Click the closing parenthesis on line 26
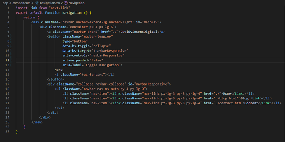 [25, 127]
